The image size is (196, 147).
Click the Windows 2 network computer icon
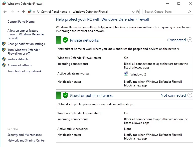coord(126,74)
